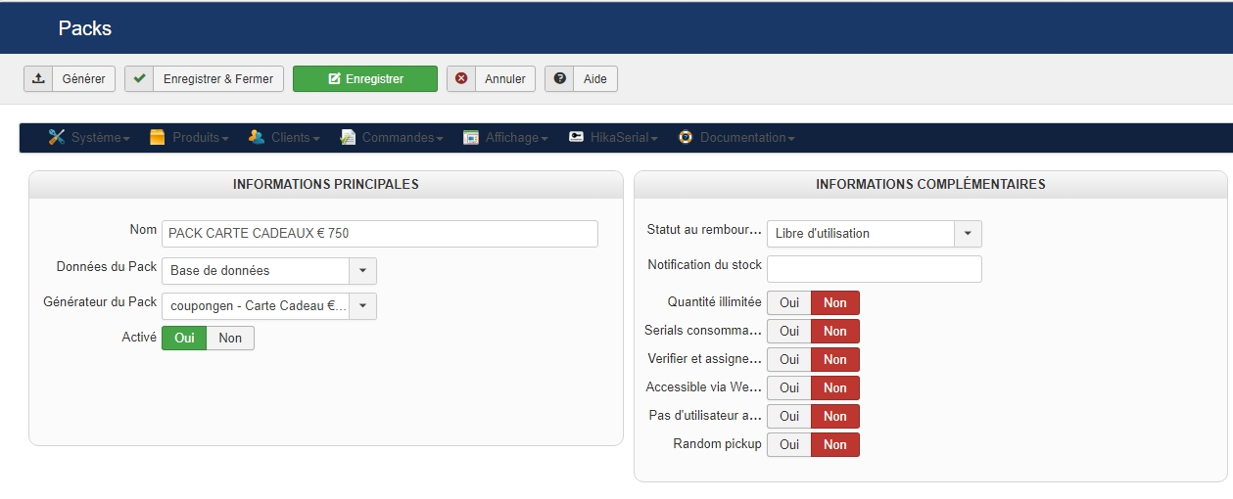Set Activé to Non
The width and height of the screenshot is (1233, 499).
tap(230, 338)
